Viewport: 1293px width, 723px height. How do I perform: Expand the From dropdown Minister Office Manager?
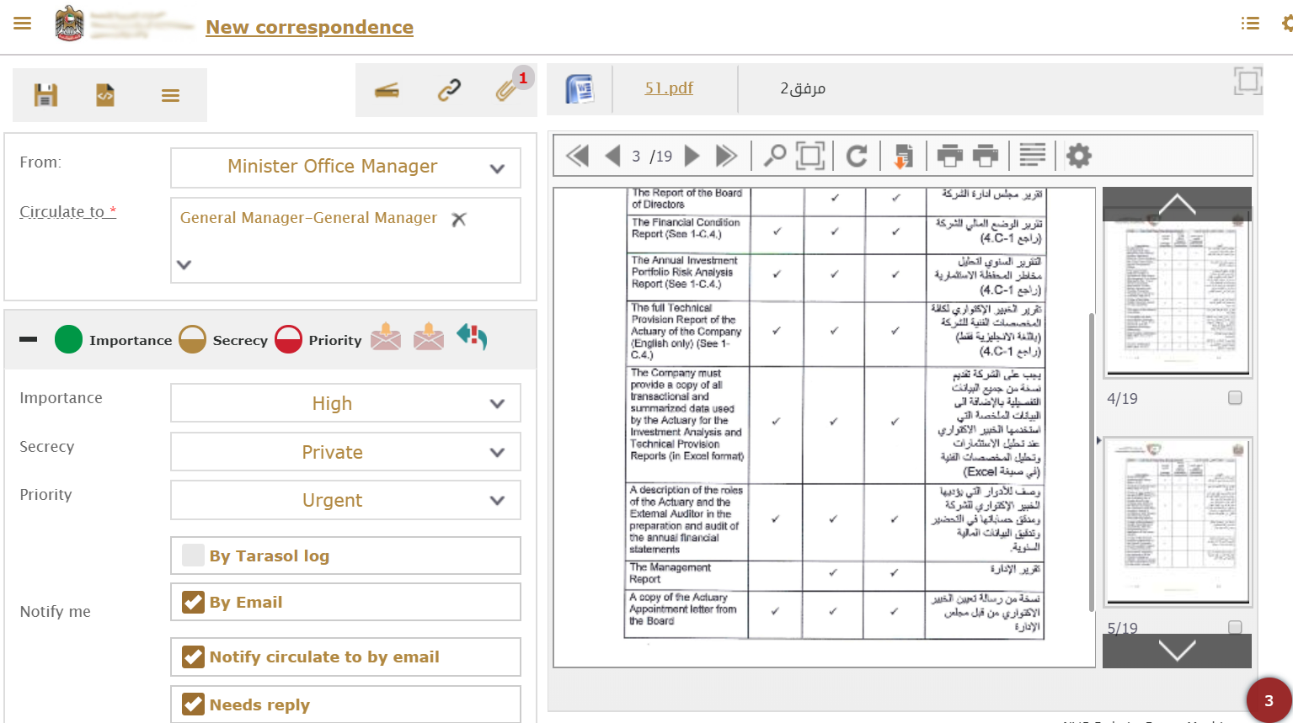pyautogui.click(x=345, y=167)
